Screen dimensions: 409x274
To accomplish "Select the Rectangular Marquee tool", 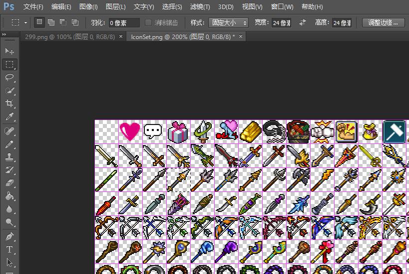I will pyautogui.click(x=9, y=64).
